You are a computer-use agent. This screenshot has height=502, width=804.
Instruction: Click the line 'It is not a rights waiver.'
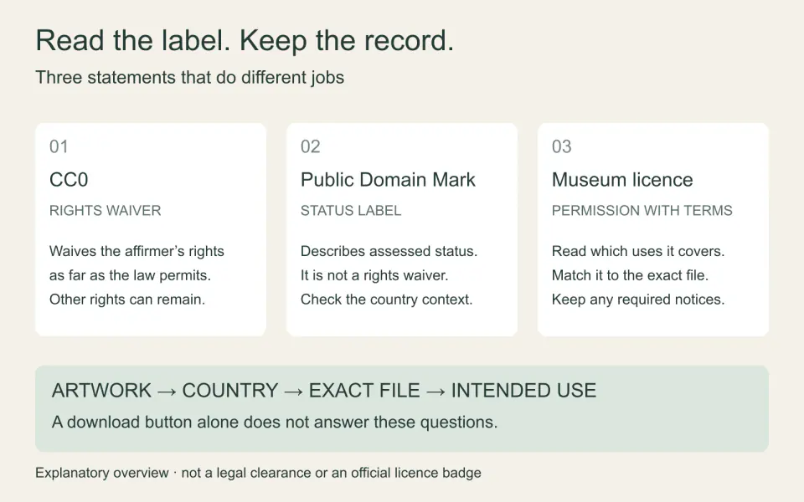[374, 275]
